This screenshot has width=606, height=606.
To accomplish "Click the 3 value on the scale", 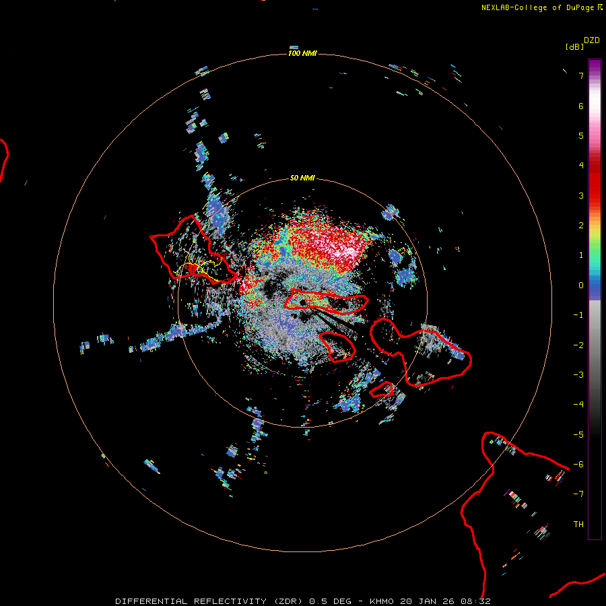I will [x=581, y=195].
